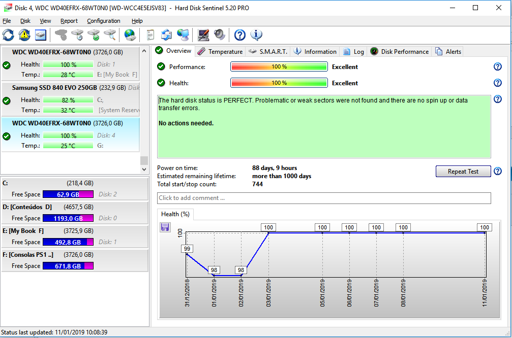Click the send-report-by-email envelope icon
Viewport: 512px width, 338px height.
click(167, 35)
